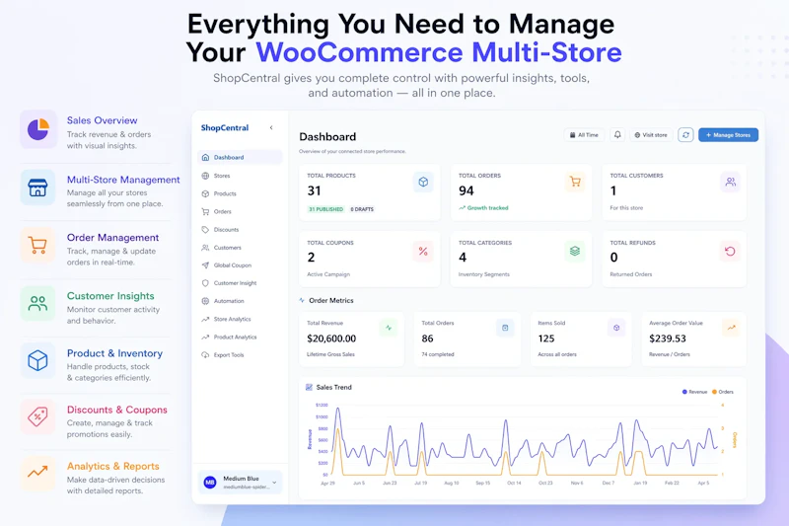Toggle the Orders legend color dot

coord(714,392)
